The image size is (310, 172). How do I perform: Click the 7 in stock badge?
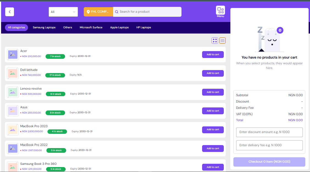click(x=55, y=56)
